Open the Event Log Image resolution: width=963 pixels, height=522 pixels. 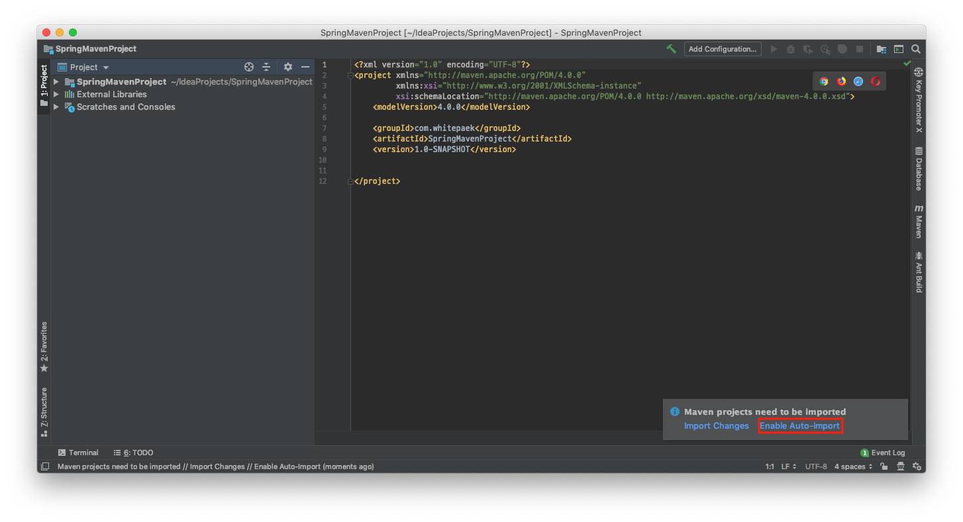[883, 453]
